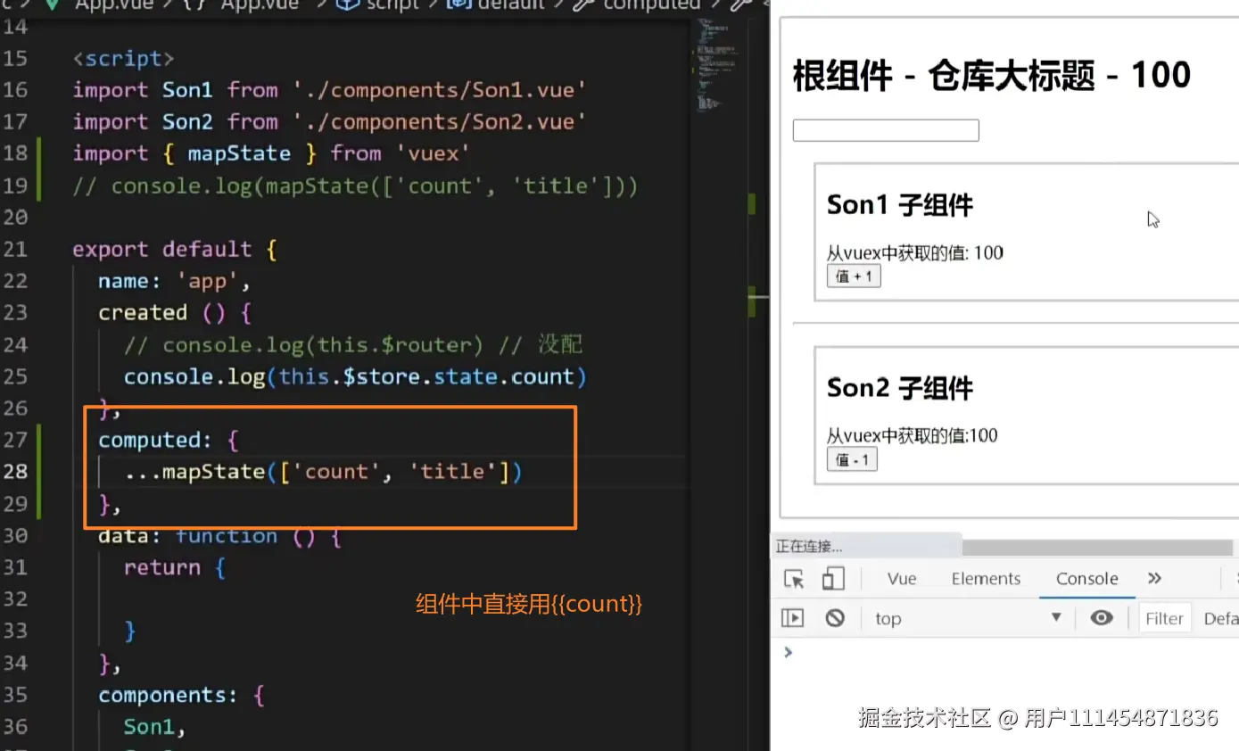This screenshot has height=751, width=1239.
Task: Click the 'computed: {' line
Action: (169, 440)
